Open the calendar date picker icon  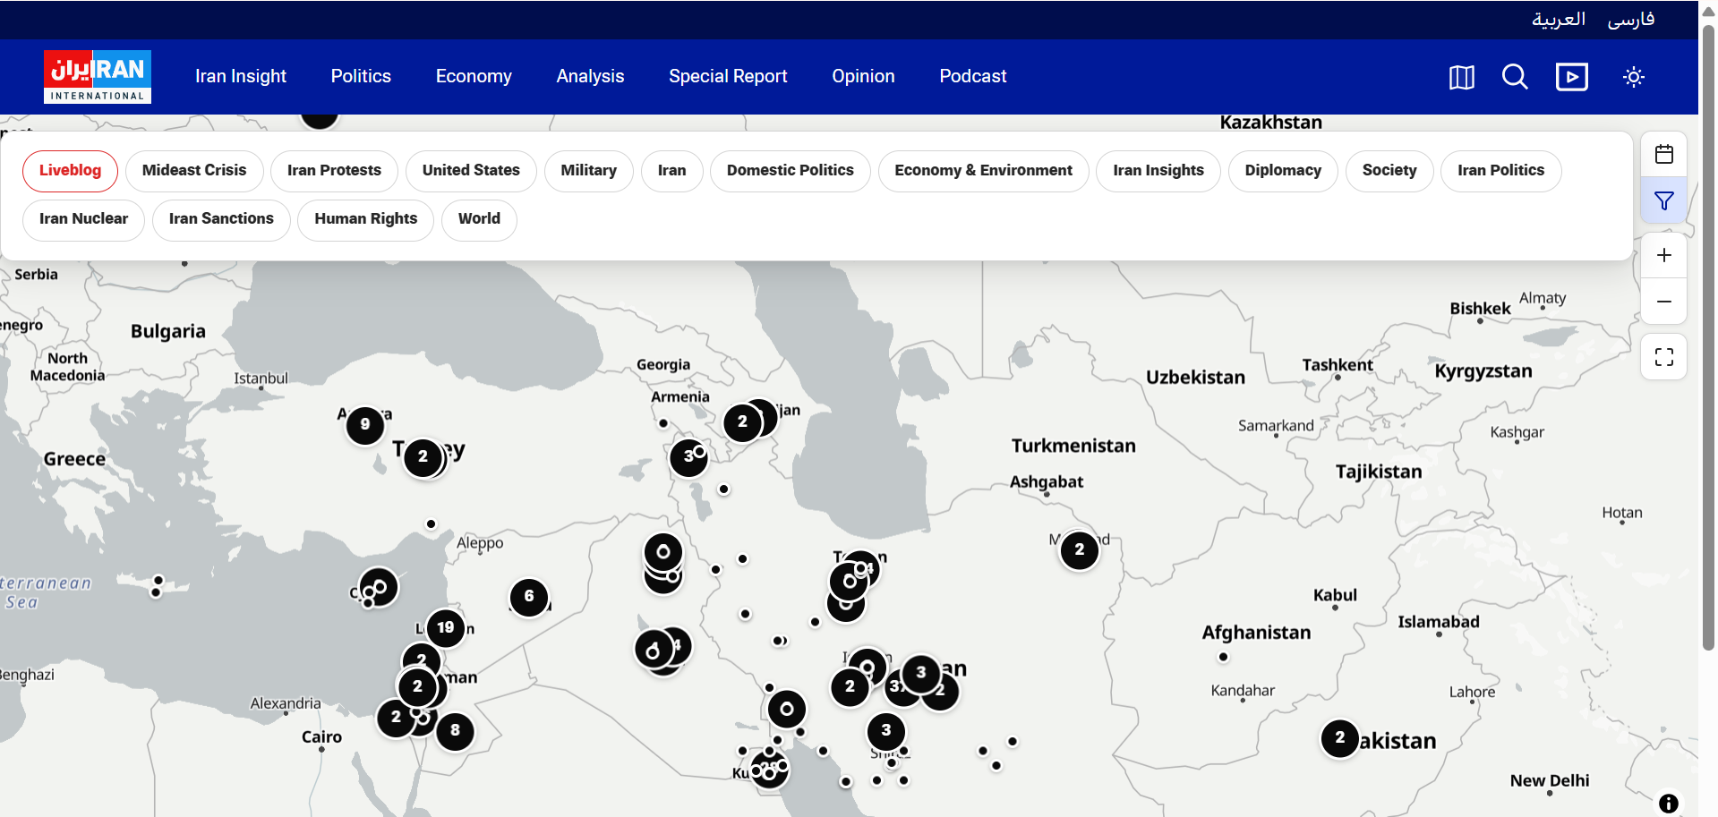pyautogui.click(x=1663, y=155)
